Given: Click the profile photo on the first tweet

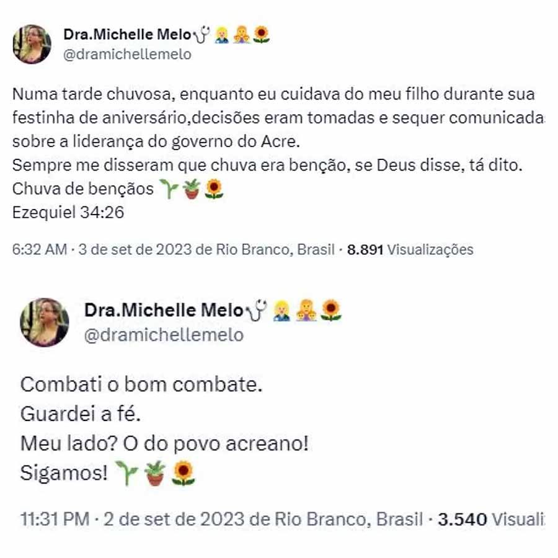Looking at the screenshot, I should coord(32,44).
